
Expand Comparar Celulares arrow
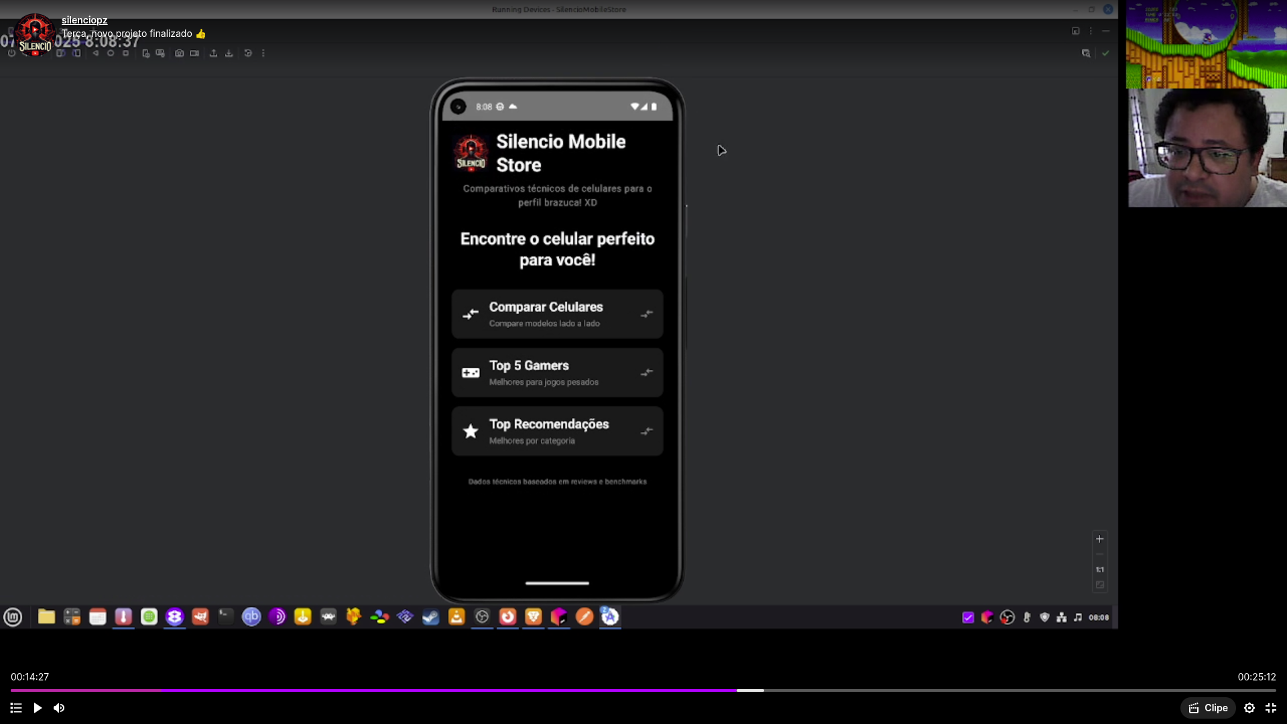tap(647, 314)
